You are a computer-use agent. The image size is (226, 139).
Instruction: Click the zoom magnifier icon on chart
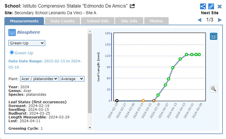[x=213, y=89]
